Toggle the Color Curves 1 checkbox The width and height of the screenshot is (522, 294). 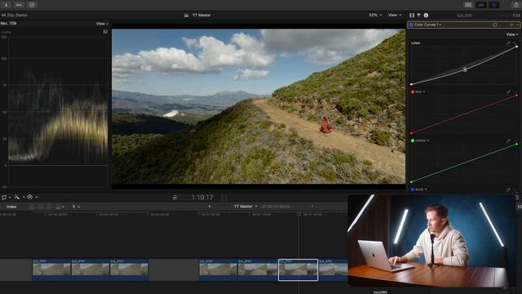(411, 24)
